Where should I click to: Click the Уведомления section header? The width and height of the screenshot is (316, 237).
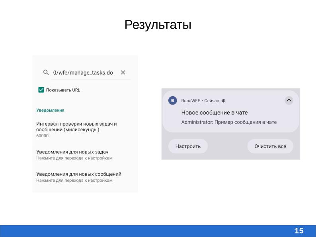50,110
